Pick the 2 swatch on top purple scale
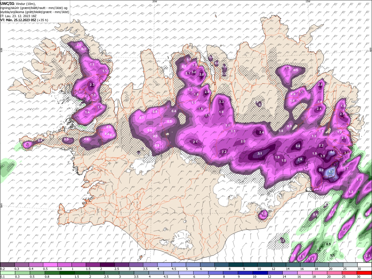 107,265
